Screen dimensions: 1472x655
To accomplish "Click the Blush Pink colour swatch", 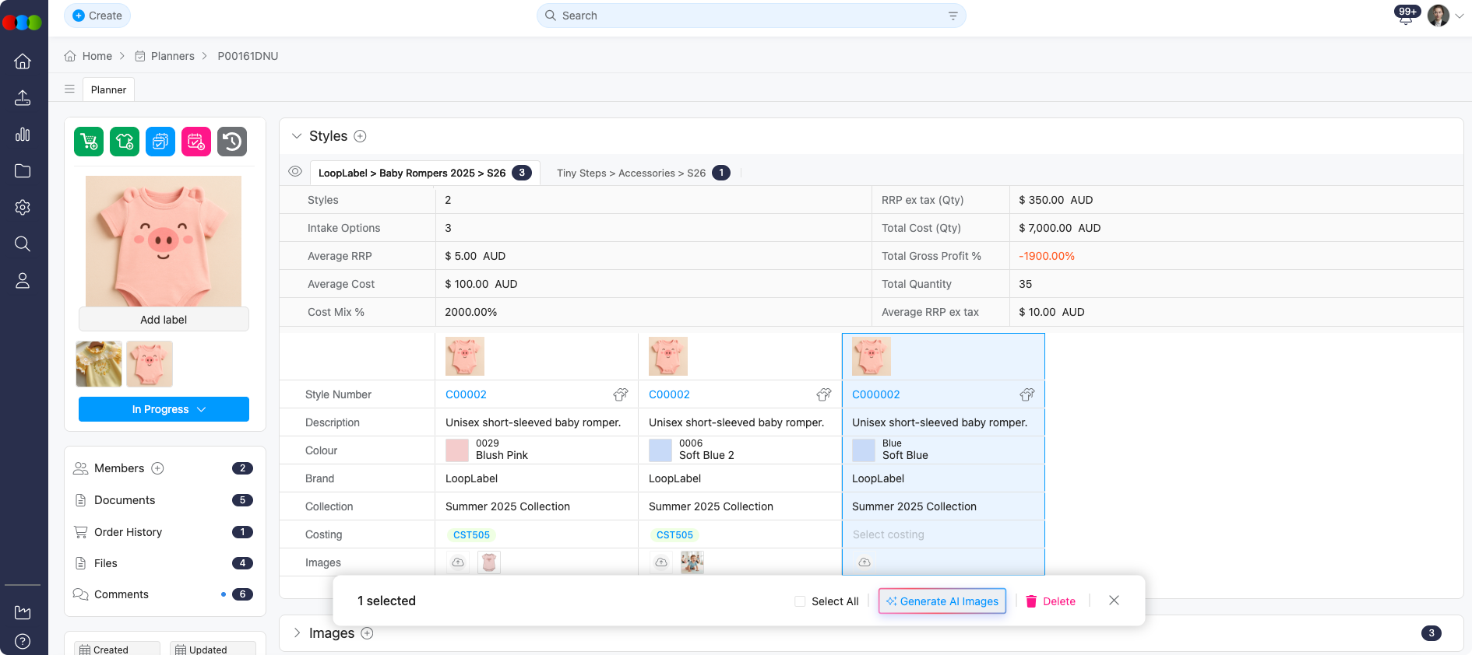I will tap(456, 450).
